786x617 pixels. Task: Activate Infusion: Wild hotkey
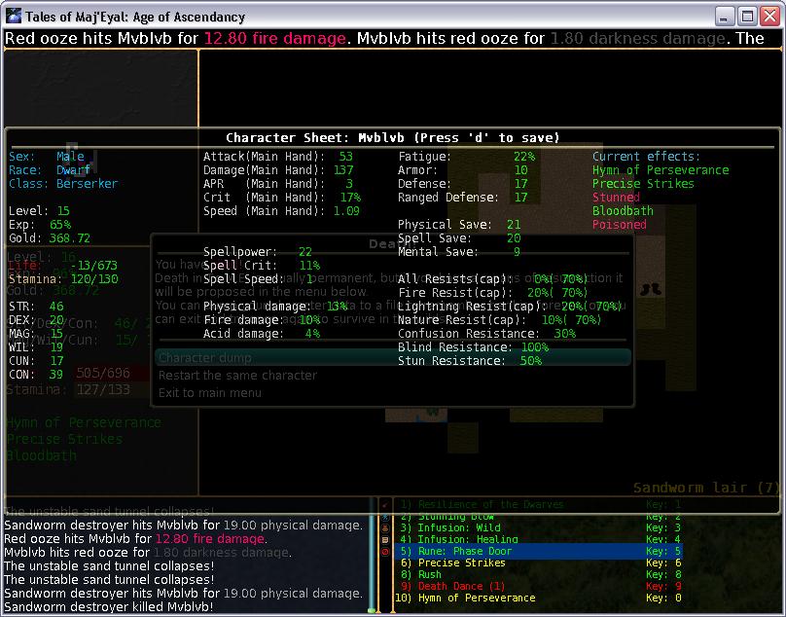pos(538,527)
